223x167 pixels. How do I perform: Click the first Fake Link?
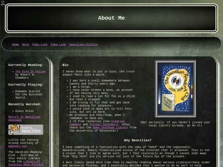[40, 45]
